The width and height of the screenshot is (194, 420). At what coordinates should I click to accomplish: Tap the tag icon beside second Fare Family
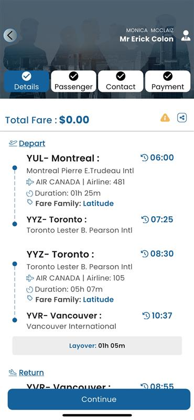tap(30, 298)
